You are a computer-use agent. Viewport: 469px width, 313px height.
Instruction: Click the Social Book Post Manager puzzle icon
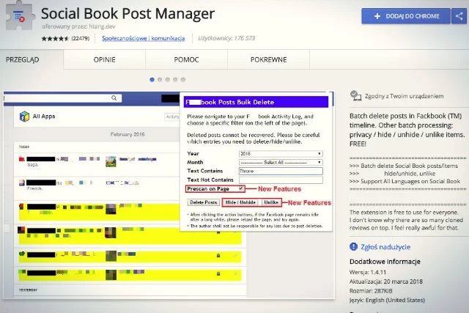click(19, 16)
